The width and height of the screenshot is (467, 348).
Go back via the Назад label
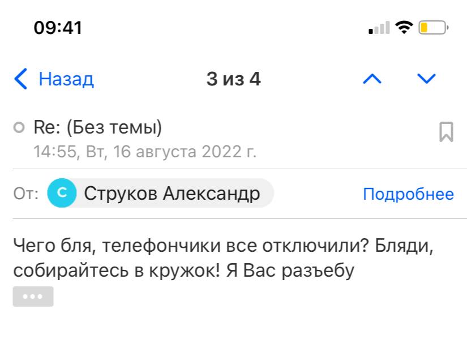point(66,79)
